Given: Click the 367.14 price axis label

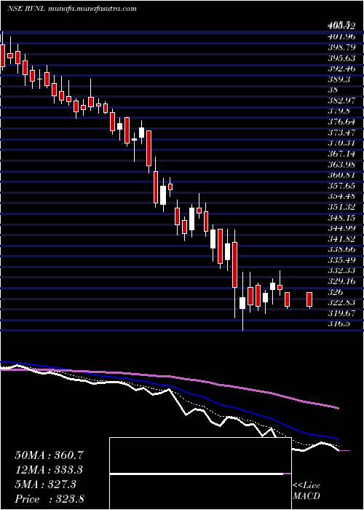Looking at the screenshot, I should point(341,153).
